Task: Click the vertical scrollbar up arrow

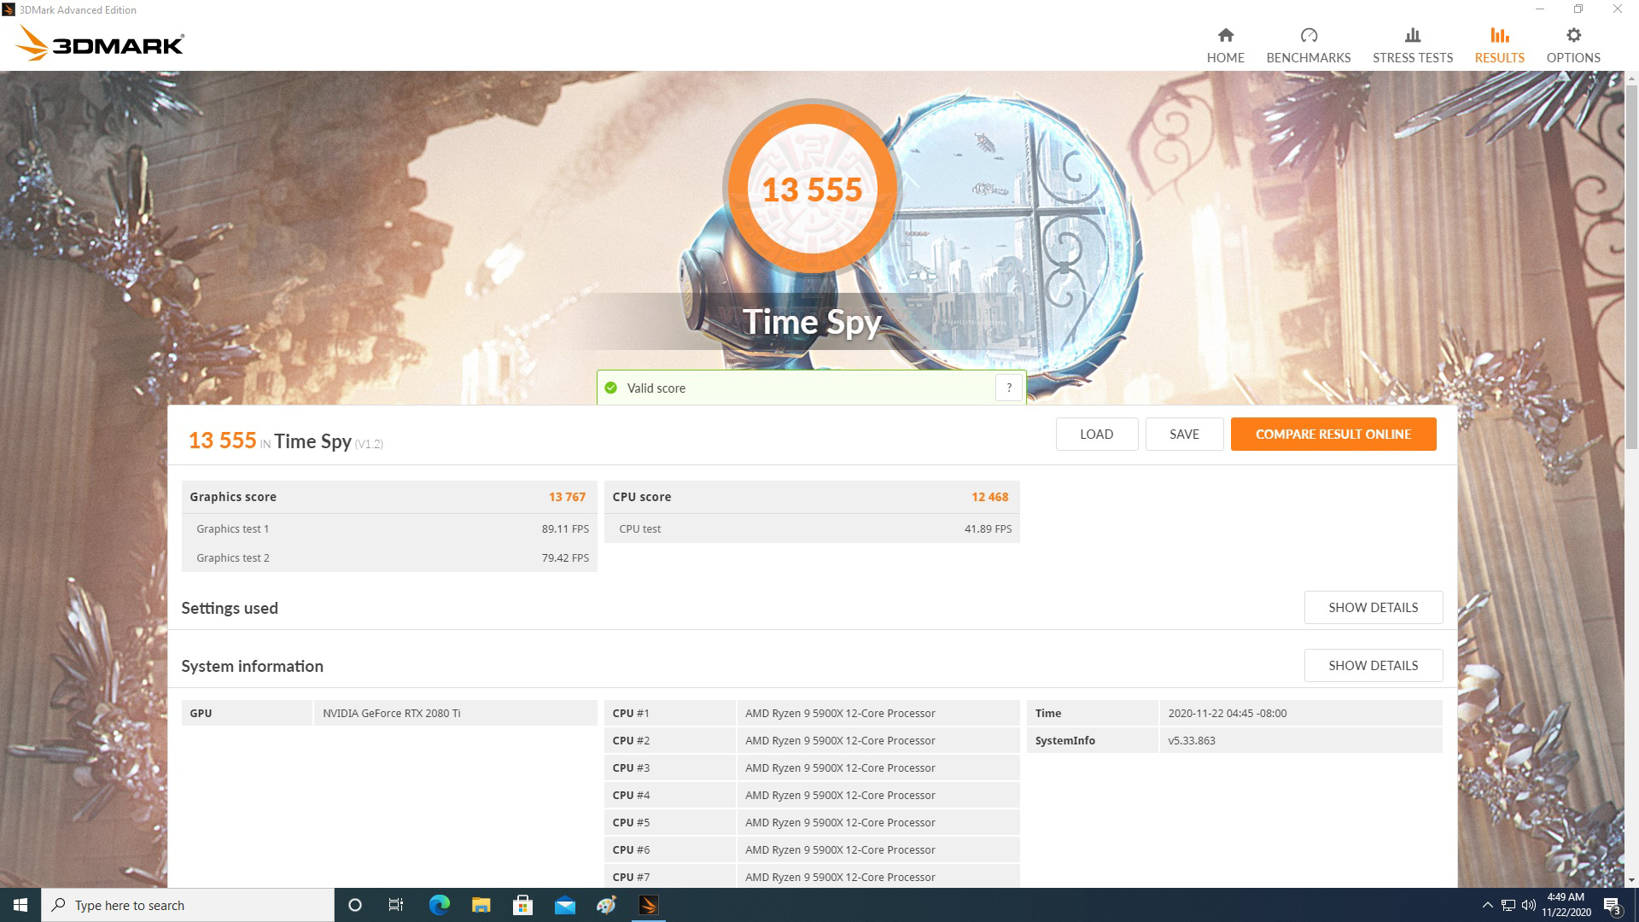Action: click(1631, 78)
